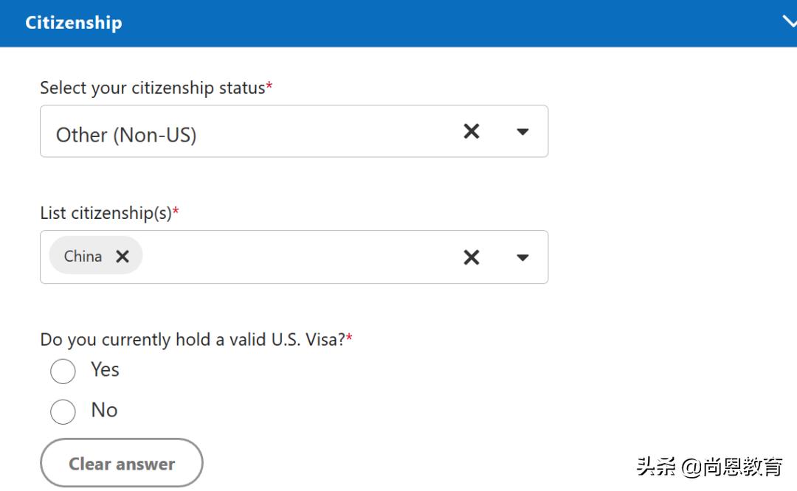The image size is (797, 491).
Task: Clear all listed citizenships X
Action: point(471,257)
